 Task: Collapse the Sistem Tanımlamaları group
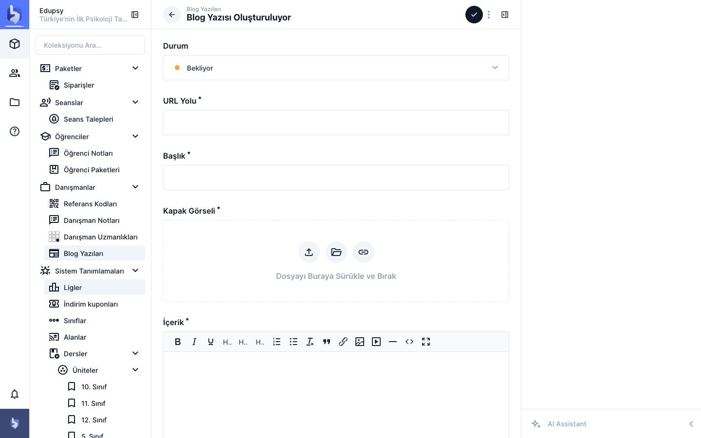[x=135, y=271]
